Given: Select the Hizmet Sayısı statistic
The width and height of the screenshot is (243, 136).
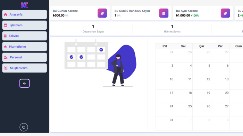Looking at the screenshot, I should click(x=172, y=29).
